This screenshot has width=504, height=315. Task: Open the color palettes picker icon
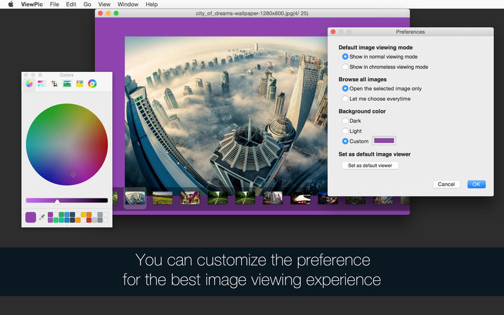[x=54, y=84]
